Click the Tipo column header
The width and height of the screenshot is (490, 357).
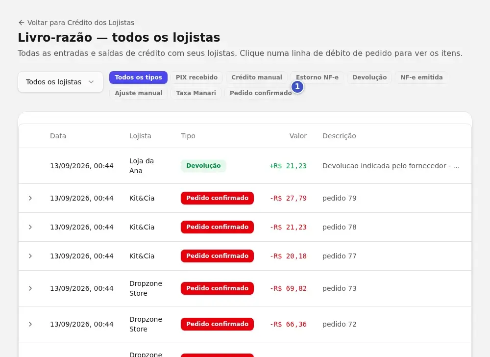(188, 136)
